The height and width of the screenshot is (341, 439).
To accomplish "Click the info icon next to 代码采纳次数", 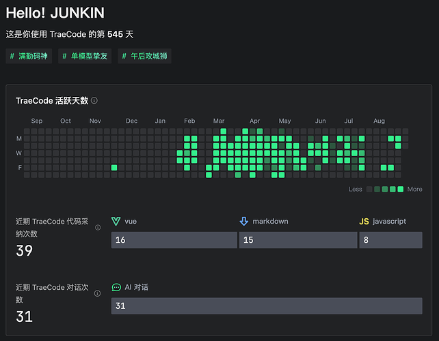I will click(98, 227).
